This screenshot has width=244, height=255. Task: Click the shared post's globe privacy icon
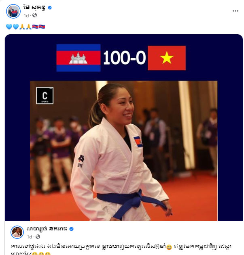click(38, 236)
